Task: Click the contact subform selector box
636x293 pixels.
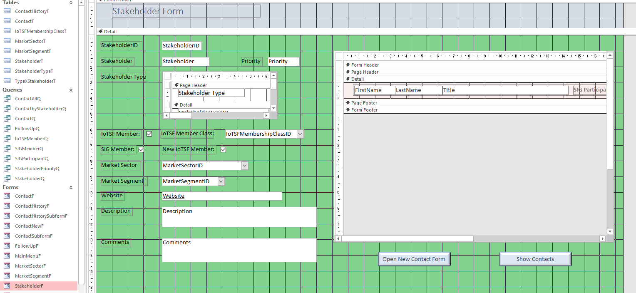Action: 339,56
